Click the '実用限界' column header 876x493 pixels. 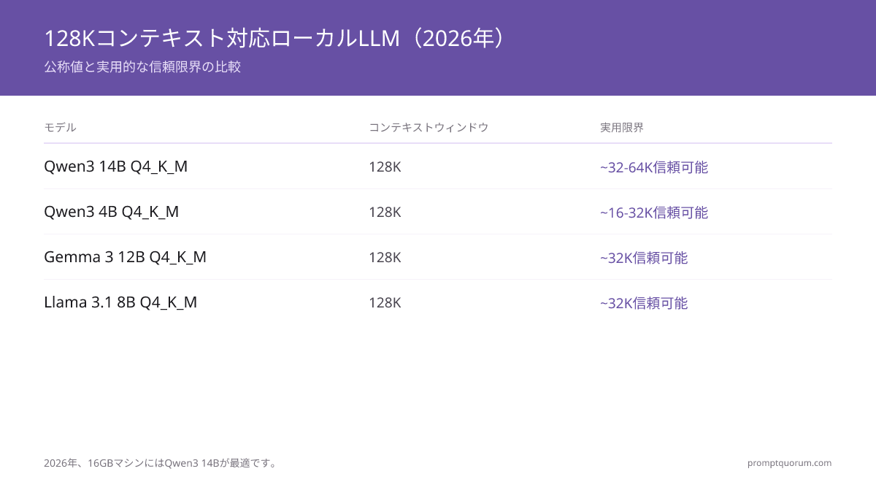(x=622, y=127)
